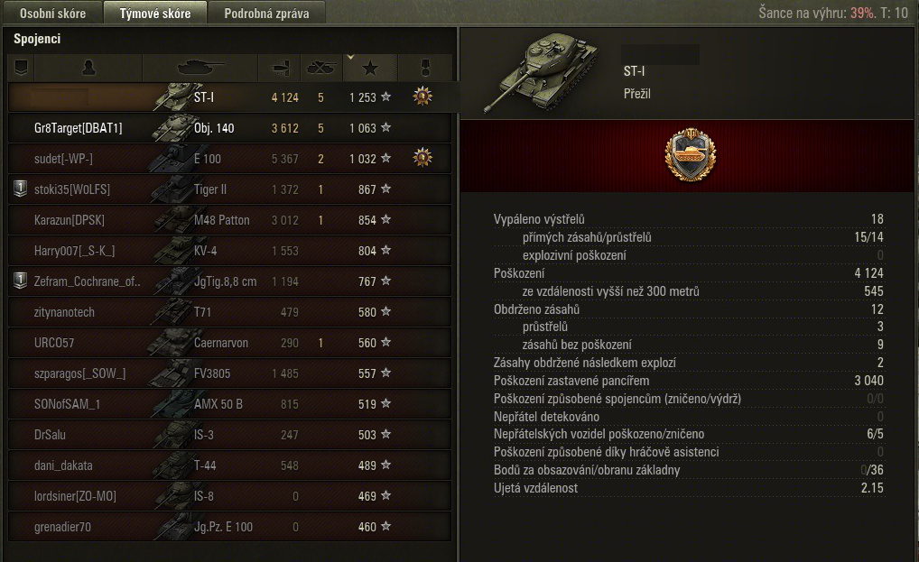Sort by destroyed vehicles icon

(321, 68)
